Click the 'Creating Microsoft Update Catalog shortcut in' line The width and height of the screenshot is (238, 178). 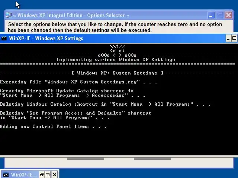[67, 91]
